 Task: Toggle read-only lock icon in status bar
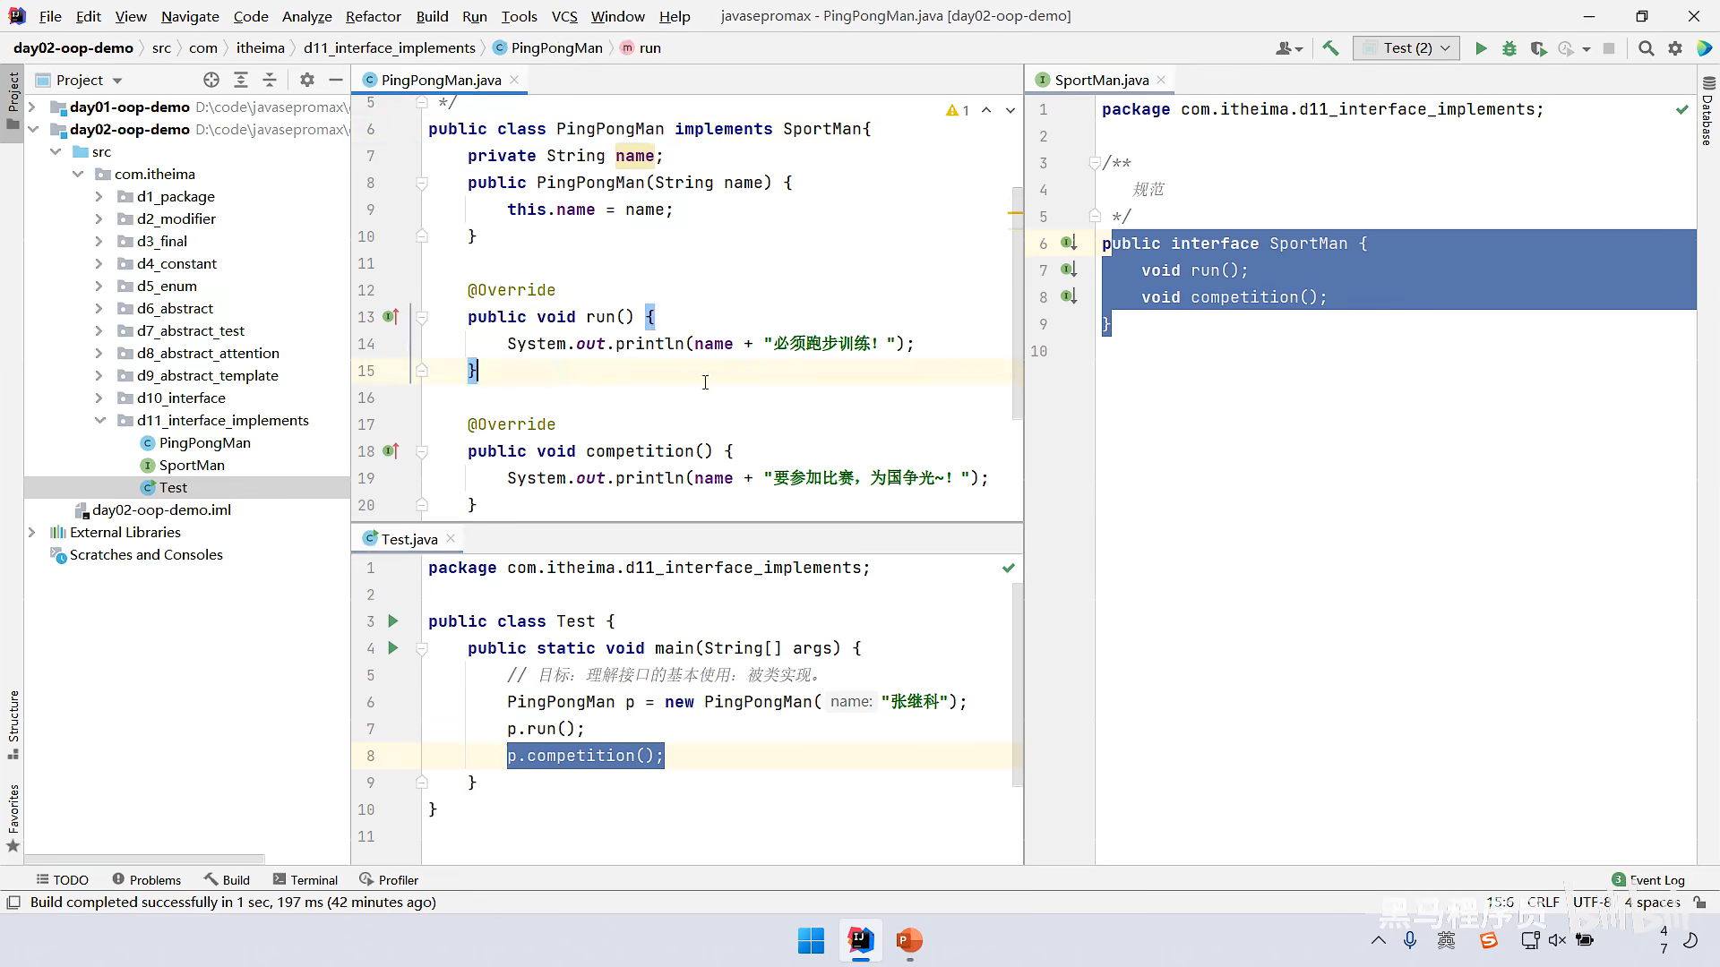click(x=1700, y=903)
